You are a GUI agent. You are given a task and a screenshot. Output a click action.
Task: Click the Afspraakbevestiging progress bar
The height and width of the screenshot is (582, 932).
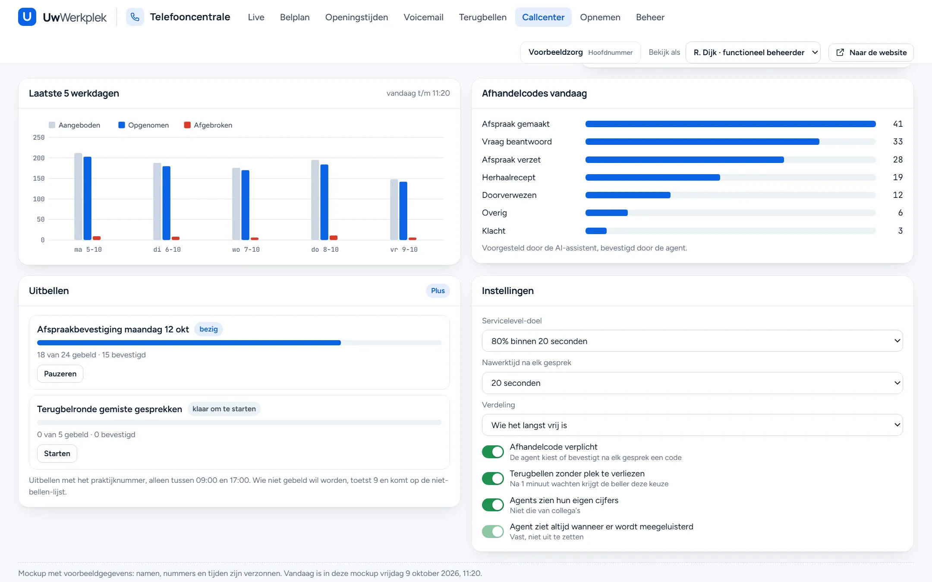pyautogui.click(x=239, y=343)
